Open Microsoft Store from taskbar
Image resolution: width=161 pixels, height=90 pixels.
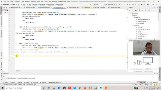(64, 88)
